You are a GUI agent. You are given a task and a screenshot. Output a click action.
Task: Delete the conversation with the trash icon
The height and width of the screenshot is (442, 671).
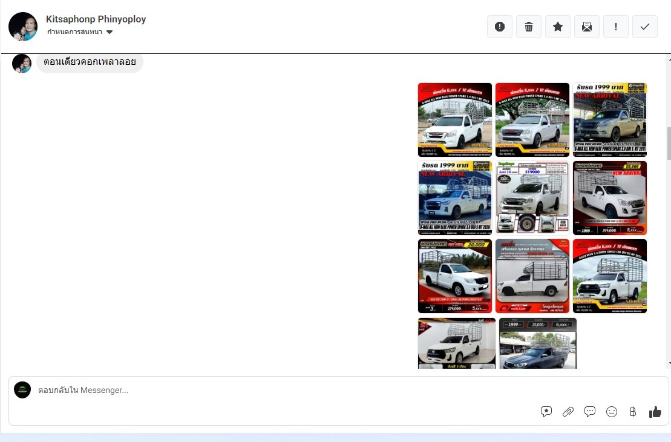click(528, 27)
